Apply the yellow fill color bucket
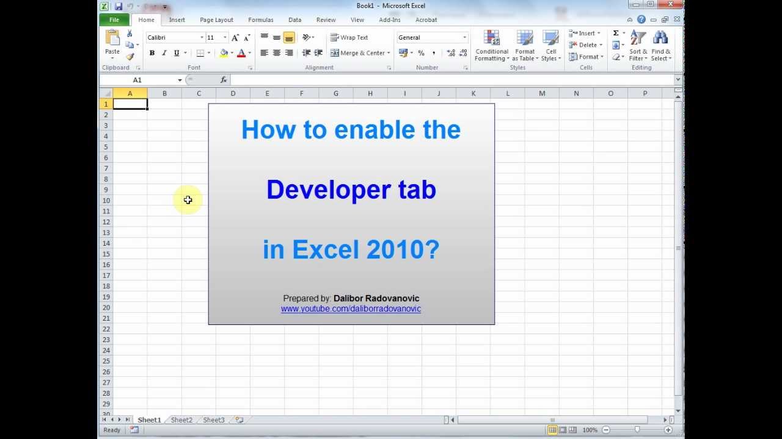The image size is (782, 439). (x=224, y=53)
